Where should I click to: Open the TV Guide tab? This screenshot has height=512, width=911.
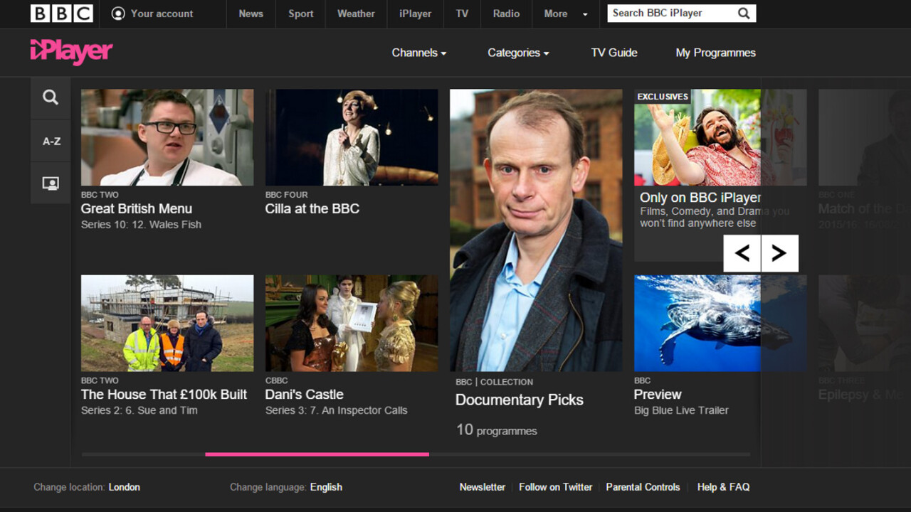pos(614,53)
